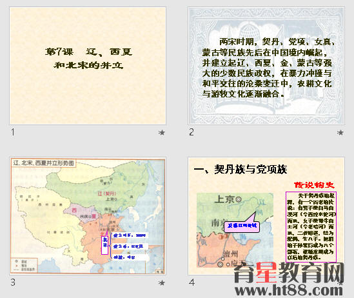Click the 辽、北宋、西夏并立形势图 map title
Screen dimensions: 354x298
44,163
